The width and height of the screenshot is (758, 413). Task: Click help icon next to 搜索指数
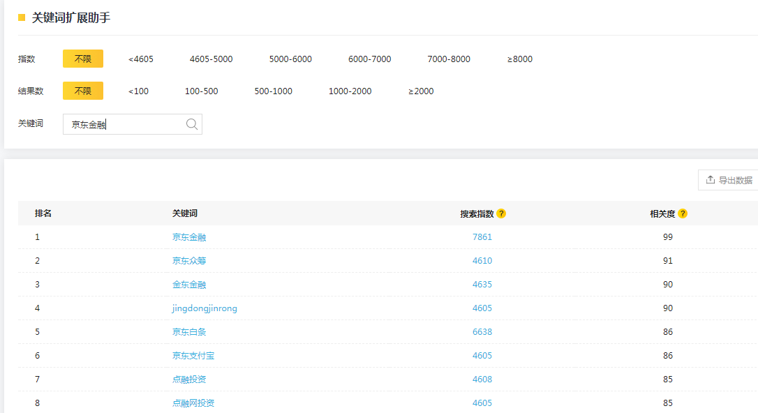[501, 213]
